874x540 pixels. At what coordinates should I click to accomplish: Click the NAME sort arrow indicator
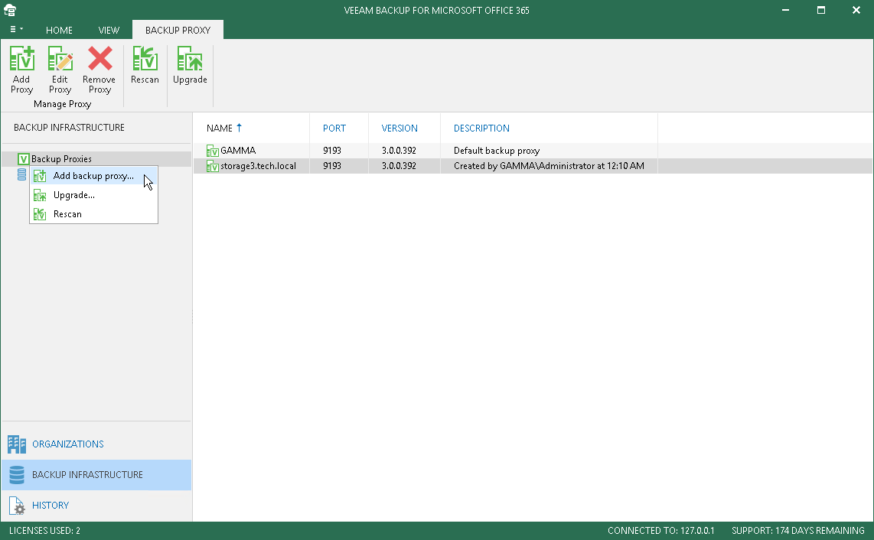tap(239, 128)
